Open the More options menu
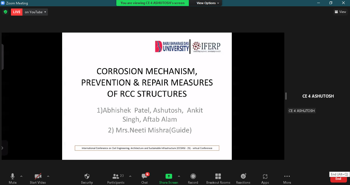The height and width of the screenshot is (185, 350). point(287,178)
